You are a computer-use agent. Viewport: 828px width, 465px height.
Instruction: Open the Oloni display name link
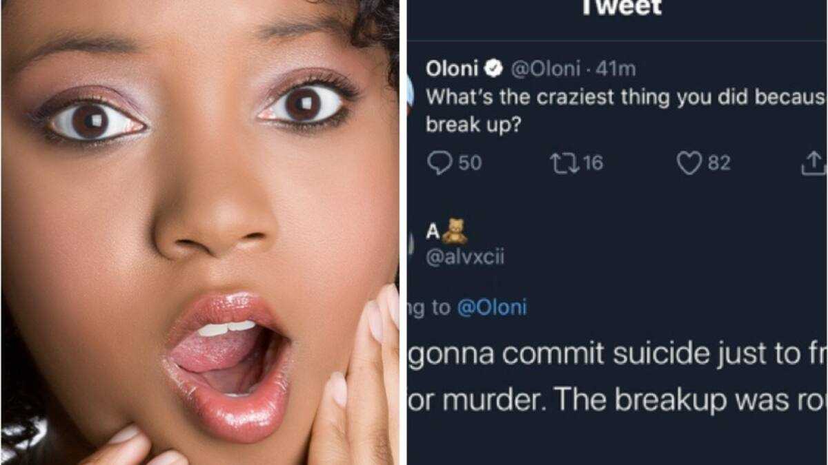click(x=453, y=68)
